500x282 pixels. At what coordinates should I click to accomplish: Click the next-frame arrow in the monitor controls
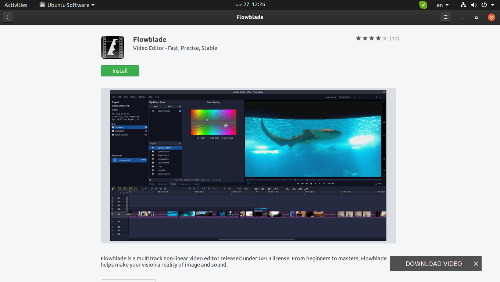(x=302, y=184)
